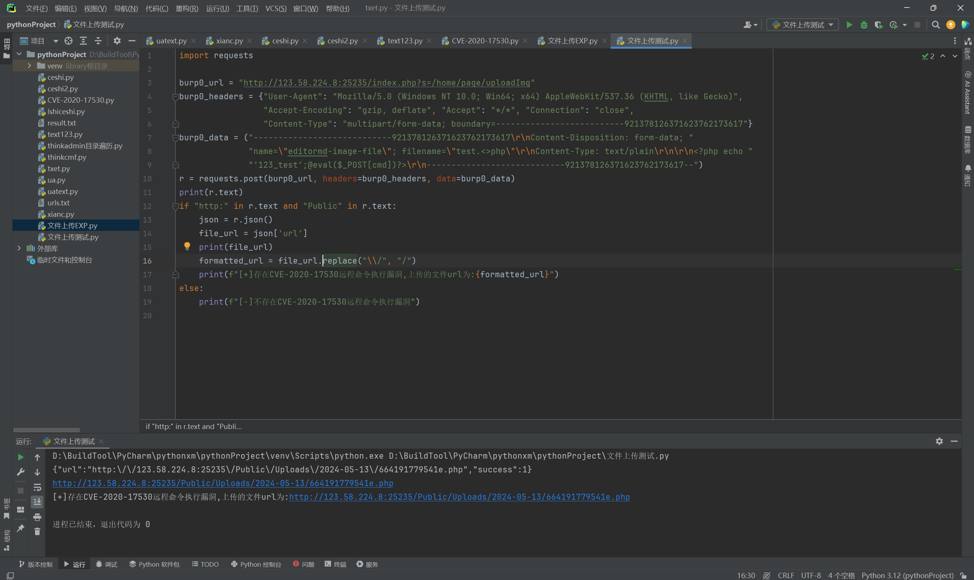Pin the current Run tab
The height and width of the screenshot is (580, 974).
click(21, 528)
